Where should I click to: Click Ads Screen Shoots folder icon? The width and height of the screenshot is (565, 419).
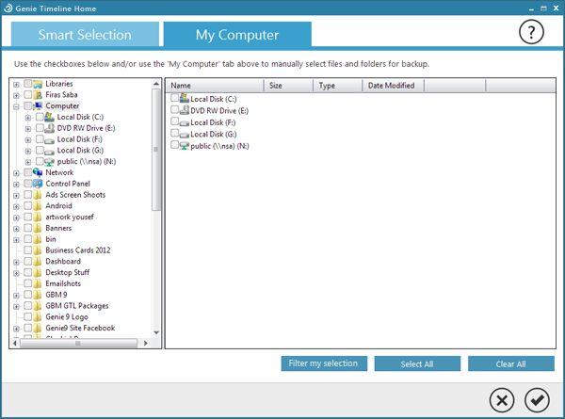(38, 195)
